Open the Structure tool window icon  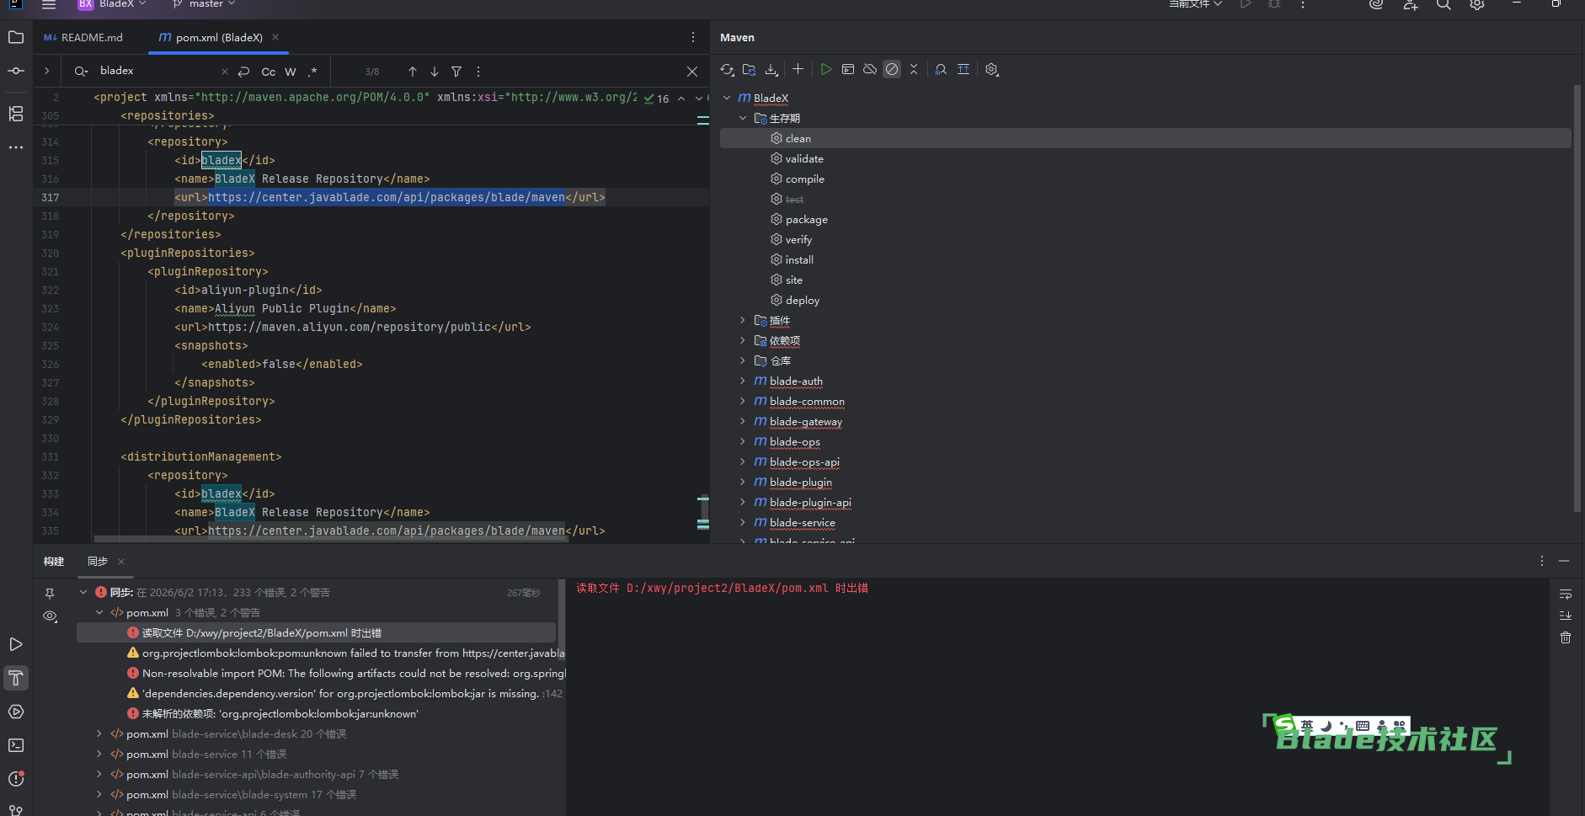click(16, 114)
